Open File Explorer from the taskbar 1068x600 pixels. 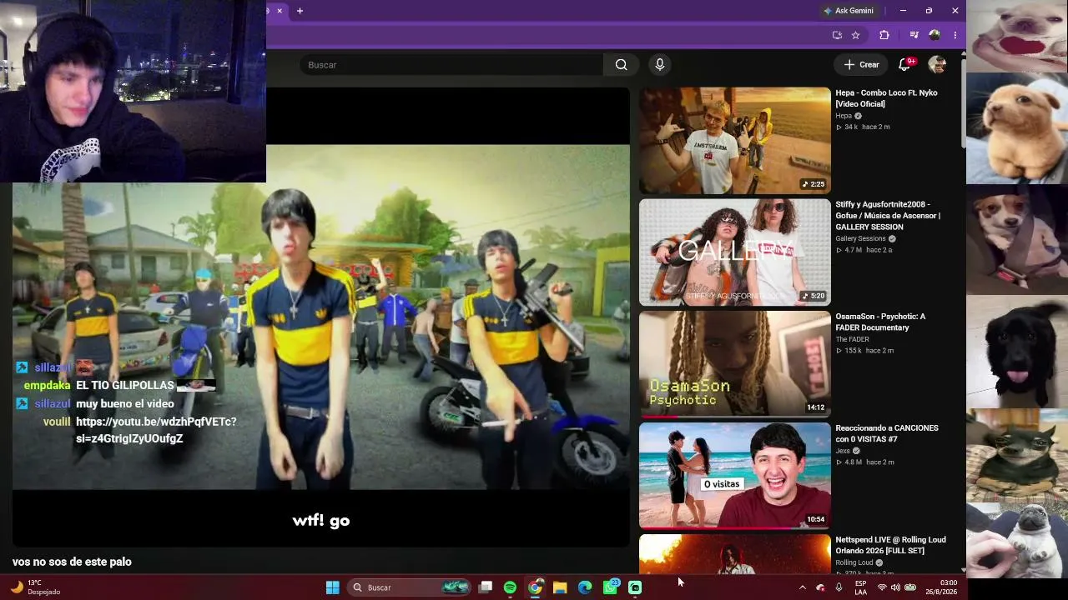point(560,587)
